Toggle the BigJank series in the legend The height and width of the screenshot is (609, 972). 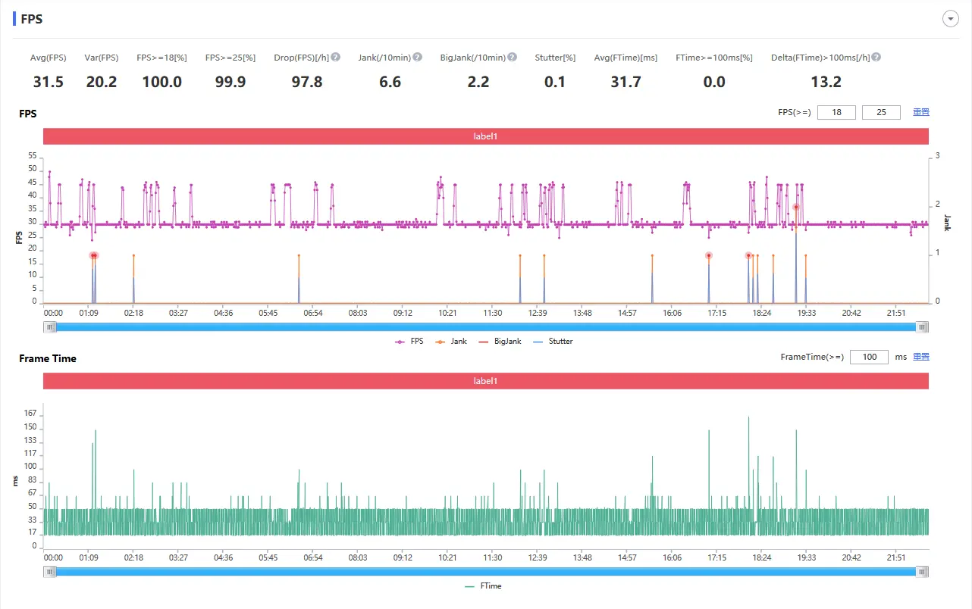pyautogui.click(x=500, y=342)
